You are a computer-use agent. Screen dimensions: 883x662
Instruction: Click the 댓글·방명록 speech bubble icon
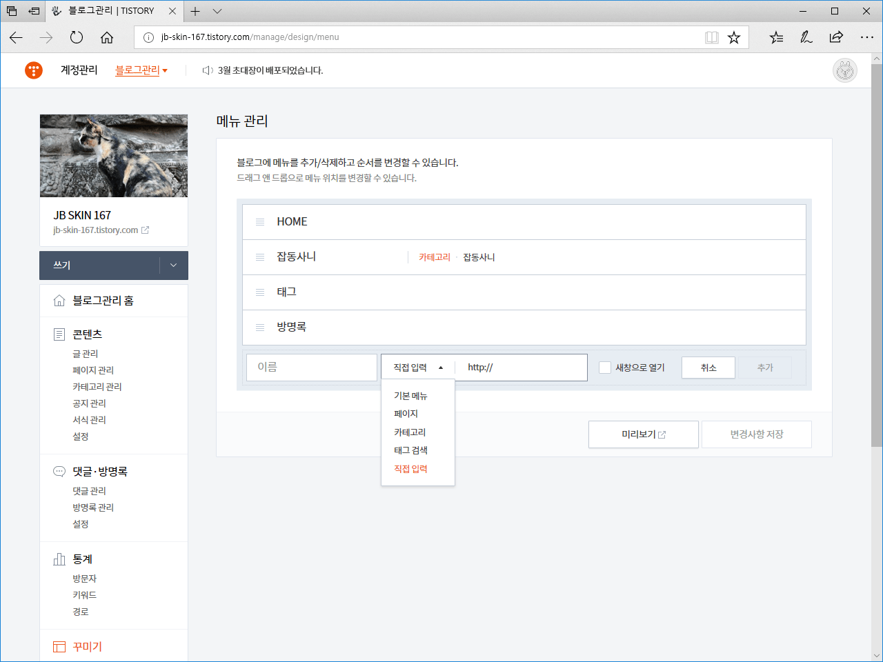tap(59, 472)
